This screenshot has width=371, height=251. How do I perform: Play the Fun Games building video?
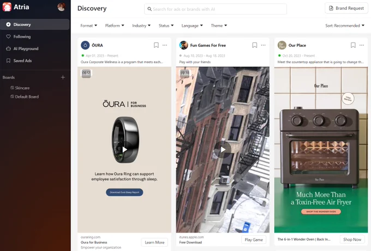tap(223, 150)
